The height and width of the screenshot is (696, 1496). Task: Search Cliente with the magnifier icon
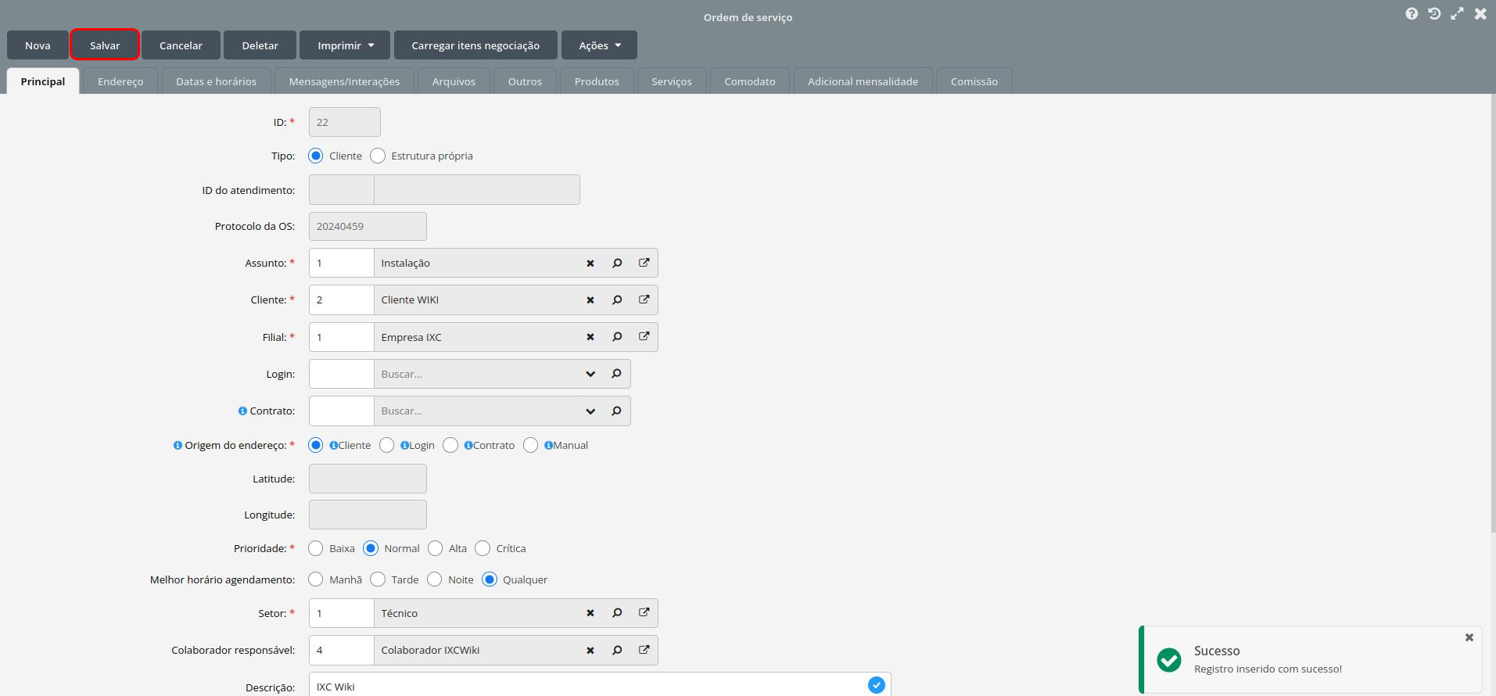[x=617, y=300]
